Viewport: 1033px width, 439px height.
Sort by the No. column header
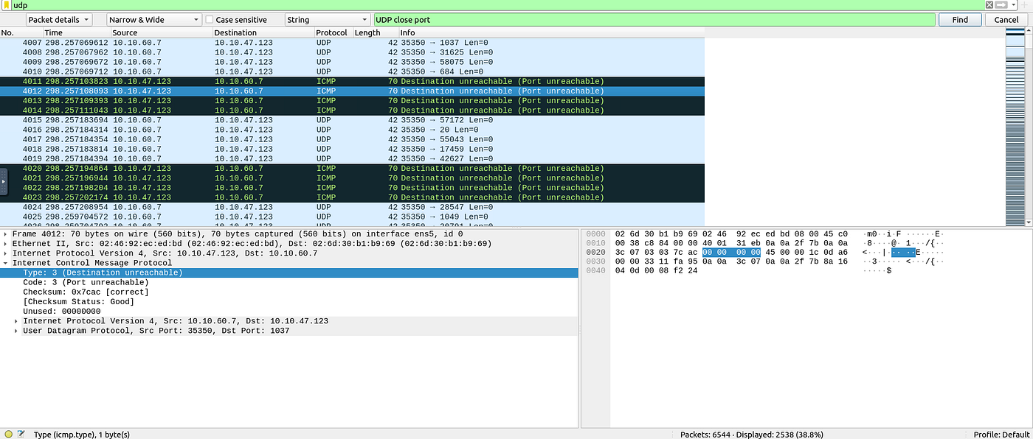(x=21, y=32)
